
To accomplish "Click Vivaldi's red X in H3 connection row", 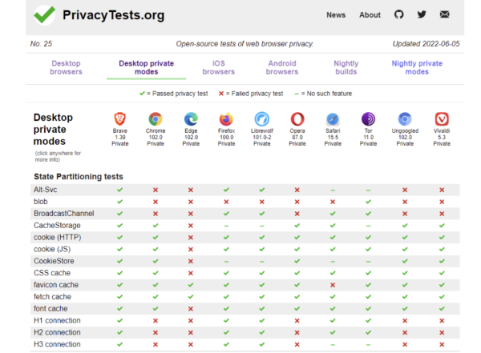I will (442, 344).
